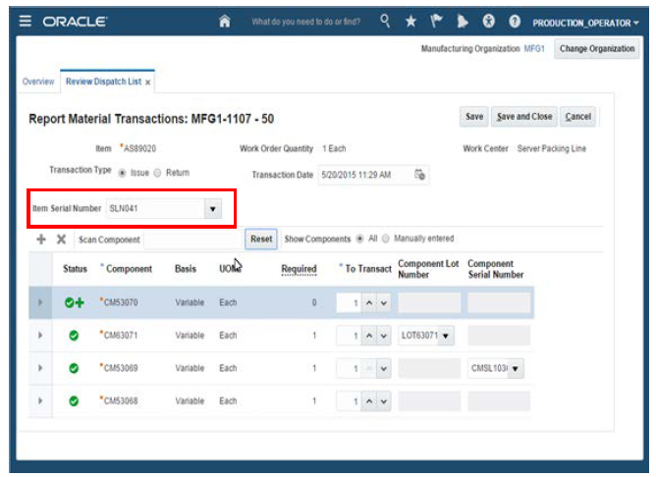The height and width of the screenshot is (477, 656).
Task: Show Manually entered components only
Action: coord(386,238)
